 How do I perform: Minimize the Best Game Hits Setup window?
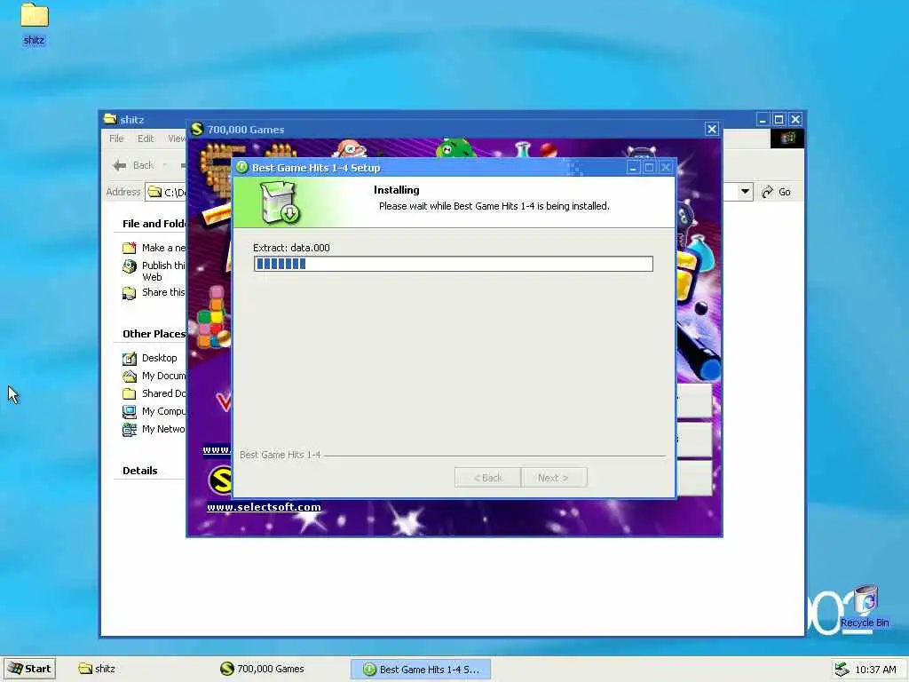pos(633,168)
